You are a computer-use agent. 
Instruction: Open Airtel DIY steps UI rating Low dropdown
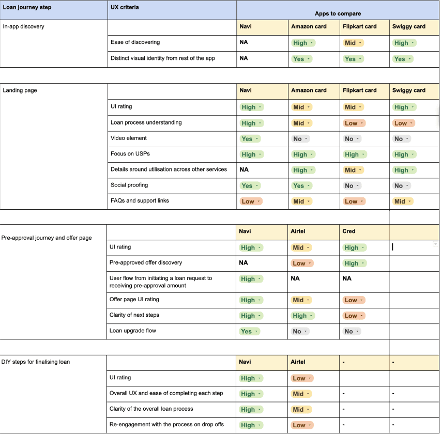(302, 379)
